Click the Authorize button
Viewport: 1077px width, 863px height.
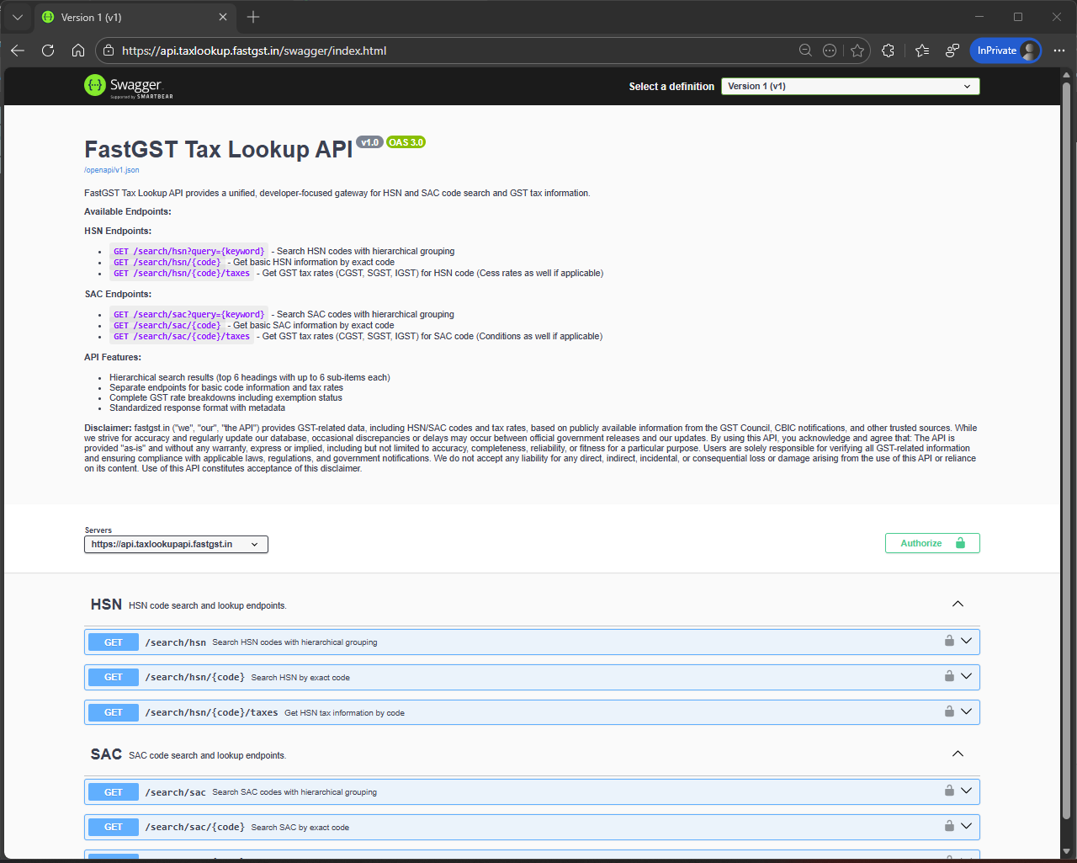pyautogui.click(x=932, y=543)
